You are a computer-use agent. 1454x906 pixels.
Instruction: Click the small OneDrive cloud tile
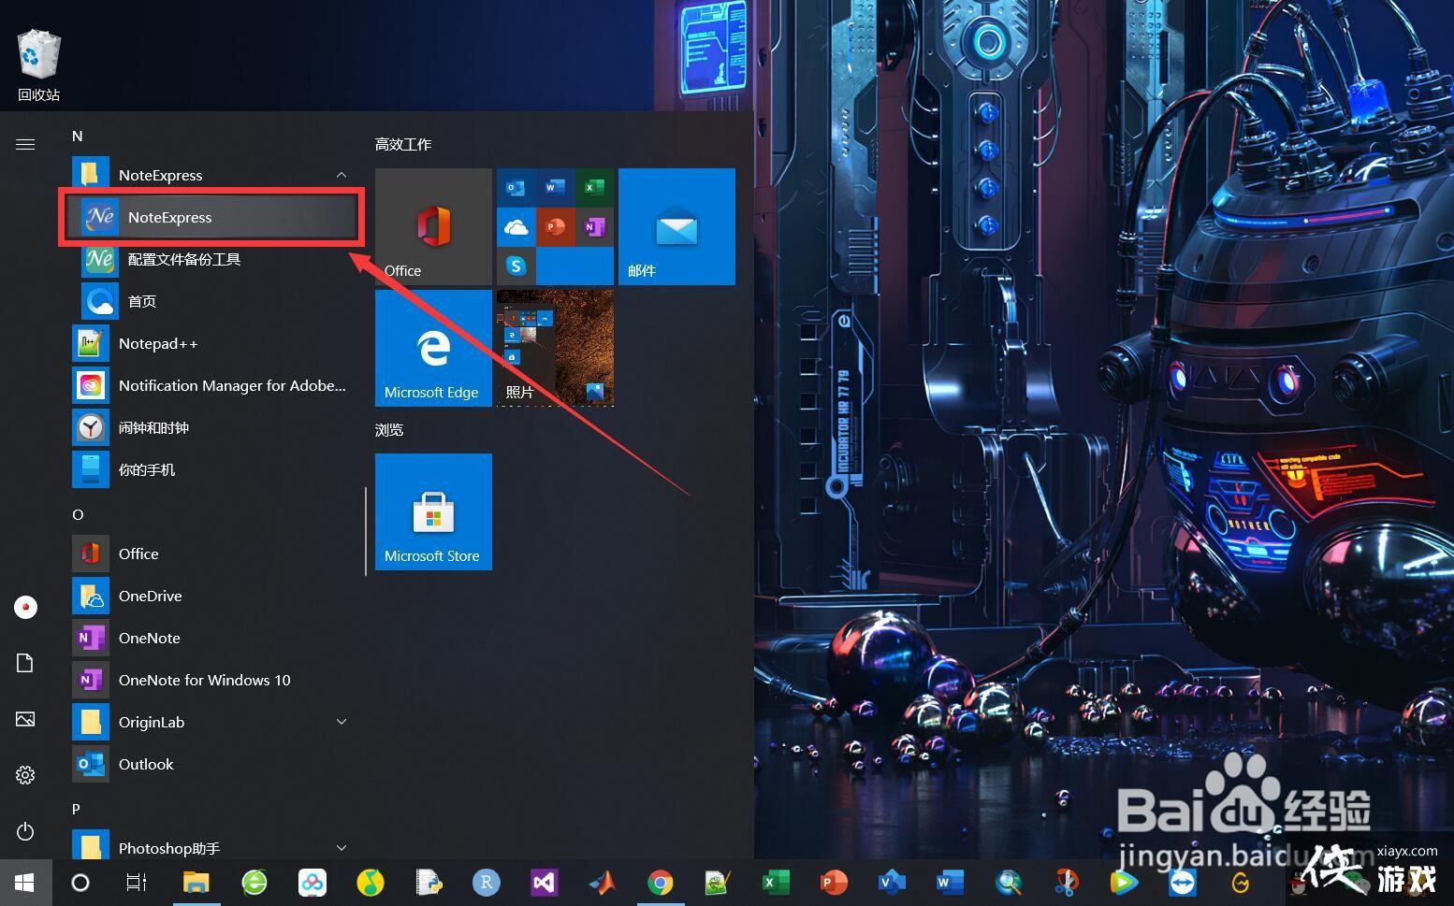[x=516, y=226]
